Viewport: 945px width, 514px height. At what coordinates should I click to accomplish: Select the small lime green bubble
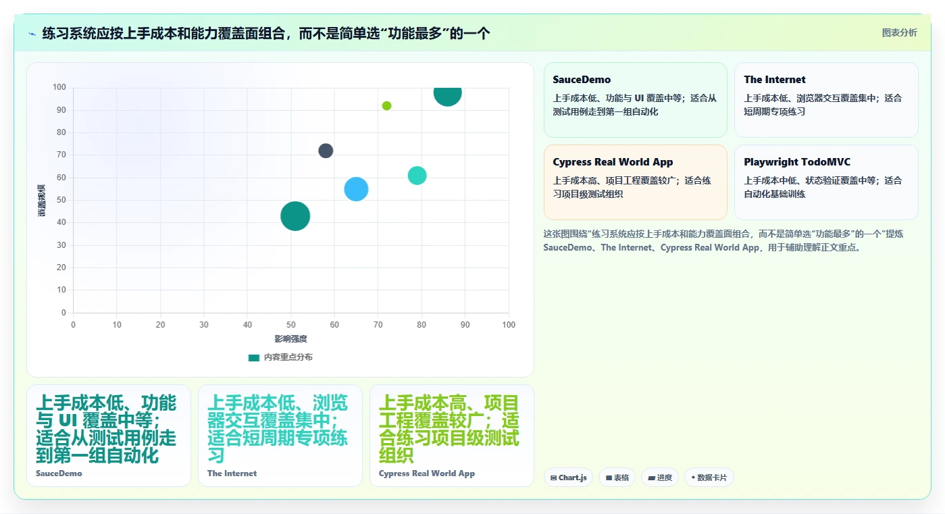click(386, 106)
